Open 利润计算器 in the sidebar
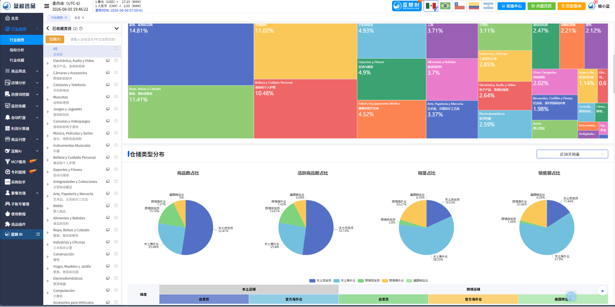615x307 pixels. (20, 129)
